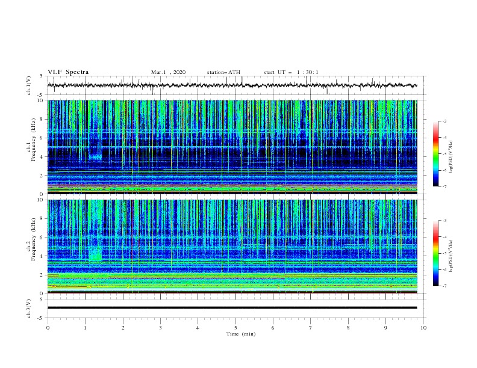Image resolution: width=477 pixels, height=368 pixels.
Task: Click the ch.2 spectrogram panel
Action: coord(232,247)
